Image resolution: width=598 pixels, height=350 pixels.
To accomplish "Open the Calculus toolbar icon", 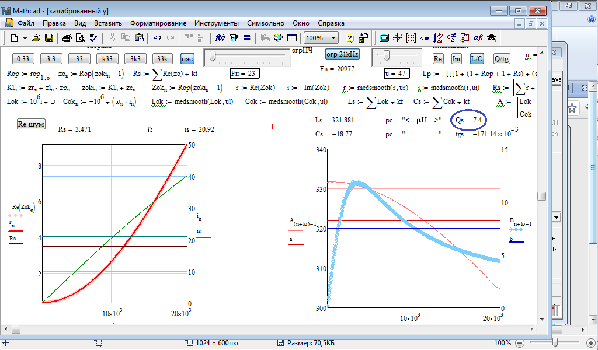I will [437, 38].
